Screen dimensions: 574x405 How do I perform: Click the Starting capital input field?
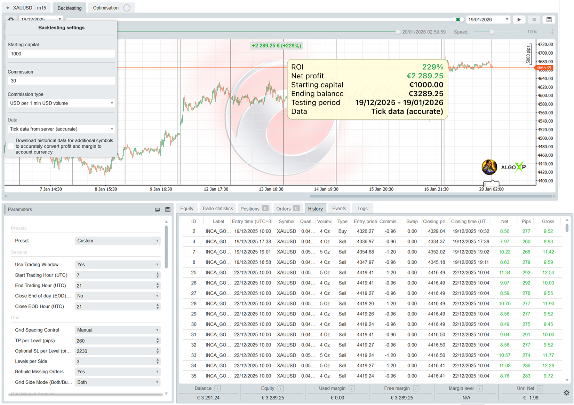coord(61,54)
